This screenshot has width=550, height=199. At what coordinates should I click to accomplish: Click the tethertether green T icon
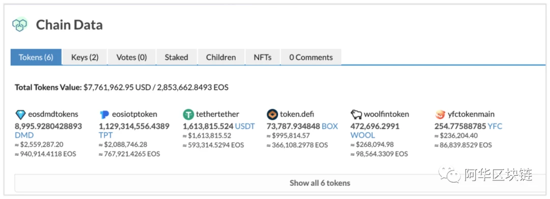pyautogui.click(x=188, y=114)
